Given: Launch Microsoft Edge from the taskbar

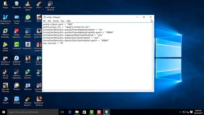Looking at the screenshot, I should pyautogui.click(x=70, y=112).
